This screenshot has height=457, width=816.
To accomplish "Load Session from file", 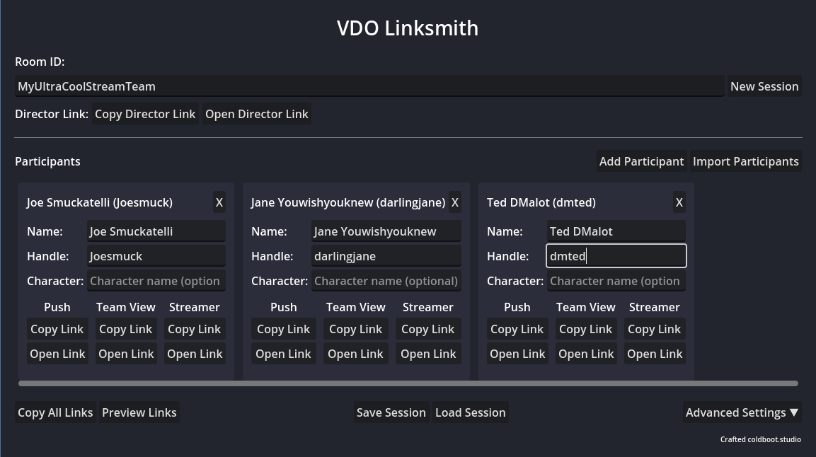I will point(471,412).
